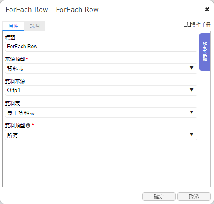The height and width of the screenshot is (204, 214).
Task: Click the arrow of 資料表 select
Action: coord(192,112)
